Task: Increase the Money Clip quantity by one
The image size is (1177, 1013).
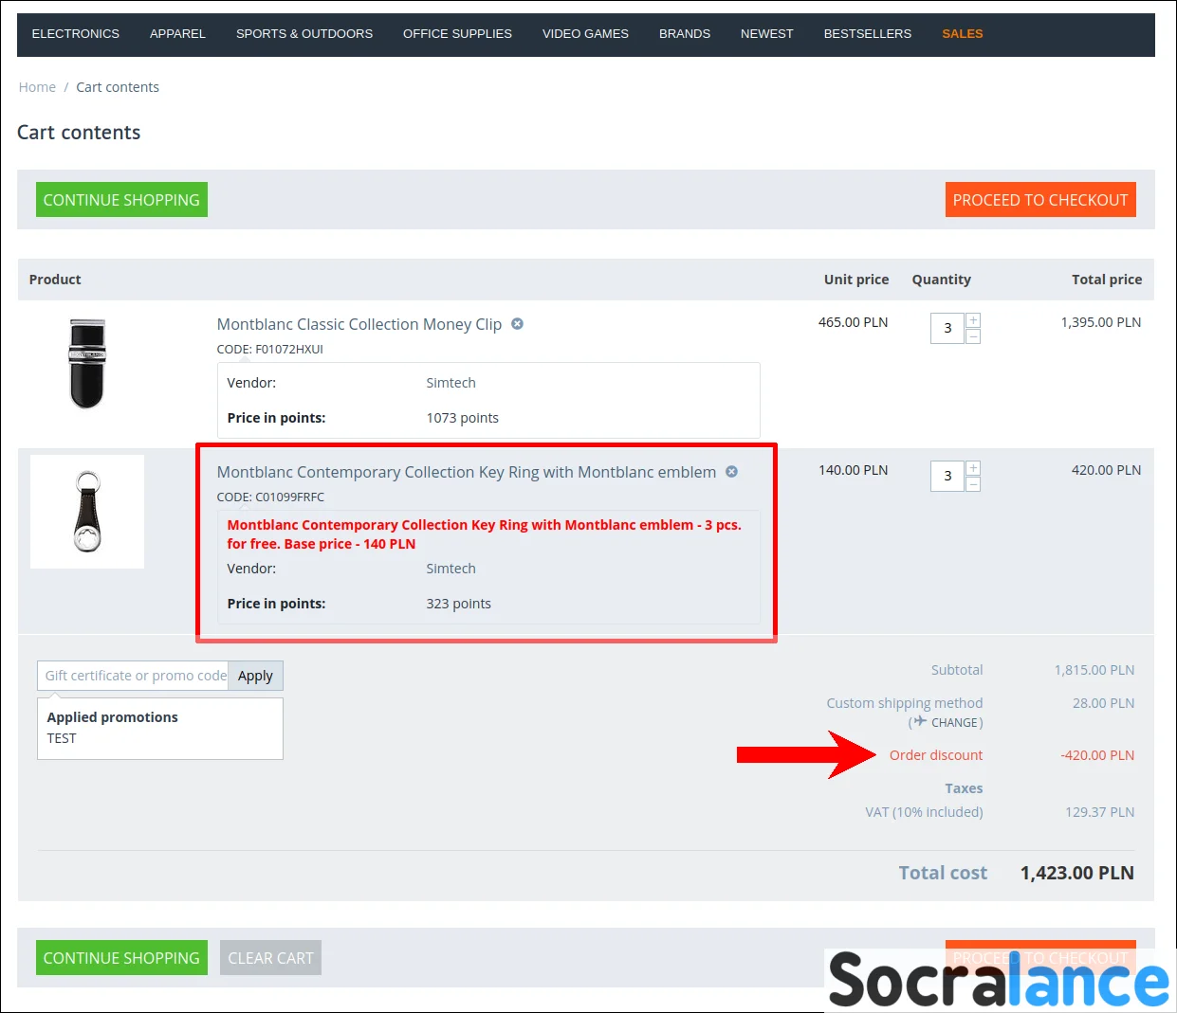Action: click(973, 320)
